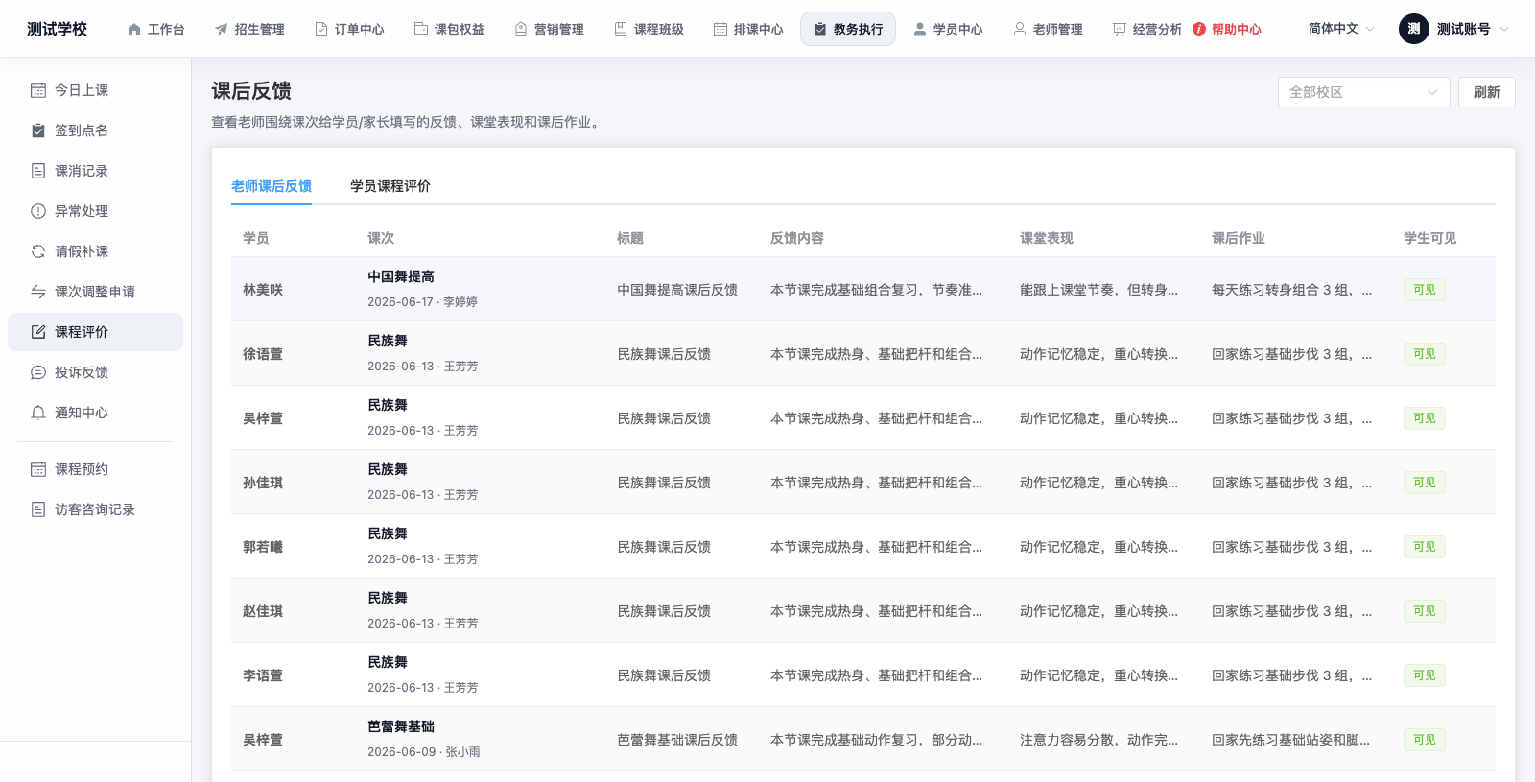Click 可见 tag in 郭若曦 row

pyautogui.click(x=1425, y=547)
